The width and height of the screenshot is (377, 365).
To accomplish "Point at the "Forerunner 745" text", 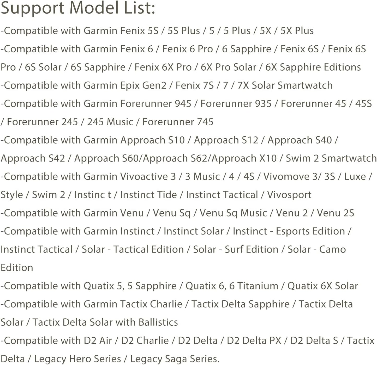I will pos(178,122).
